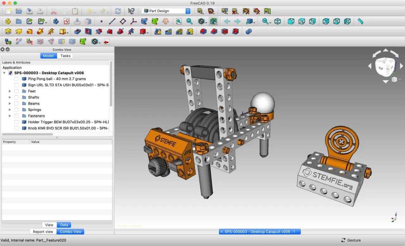The height and width of the screenshot is (246, 405).
Task: Activate the Measure distance ruler icon
Action: coord(360,21)
